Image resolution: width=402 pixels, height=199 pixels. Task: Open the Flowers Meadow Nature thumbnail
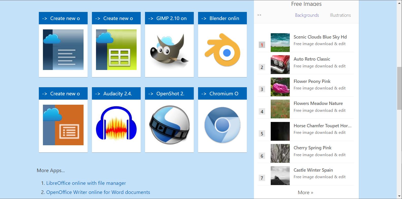coord(280,109)
